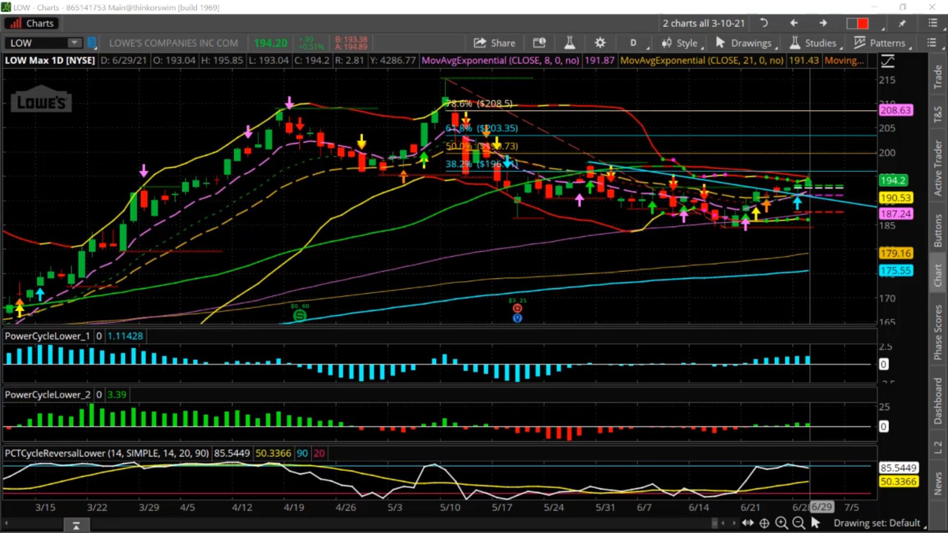Screen dimensions: 948x533
Task: Open the Active Trader side tab
Action: point(937,168)
